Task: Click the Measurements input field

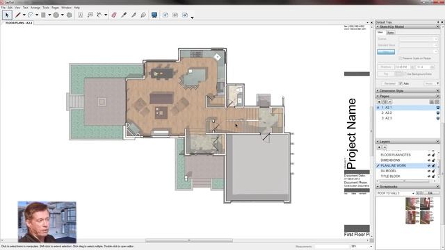Action: (x=332, y=247)
